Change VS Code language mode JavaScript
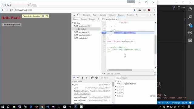The width and height of the screenshot is (194, 109). pos(176,103)
